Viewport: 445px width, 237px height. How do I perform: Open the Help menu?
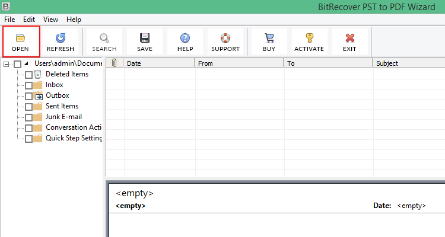tap(74, 20)
